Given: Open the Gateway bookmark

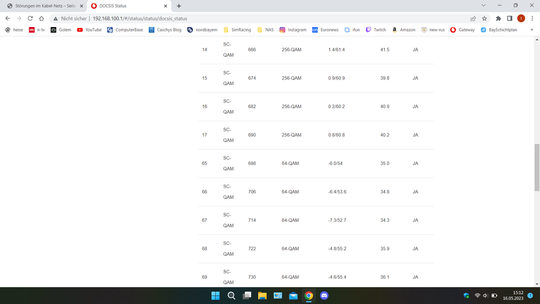Looking at the screenshot, I should click(x=463, y=30).
